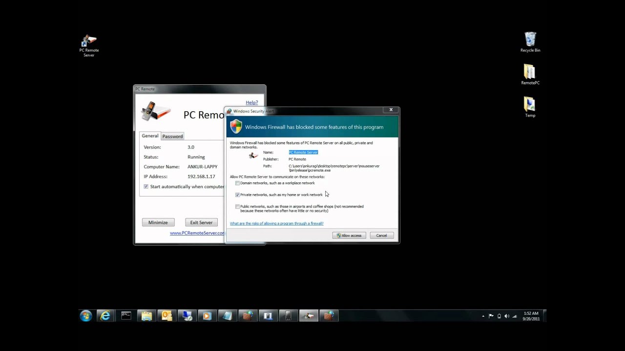The width and height of the screenshot is (625, 351).
Task: Click the volume speaker tray icon
Action: tap(507, 316)
